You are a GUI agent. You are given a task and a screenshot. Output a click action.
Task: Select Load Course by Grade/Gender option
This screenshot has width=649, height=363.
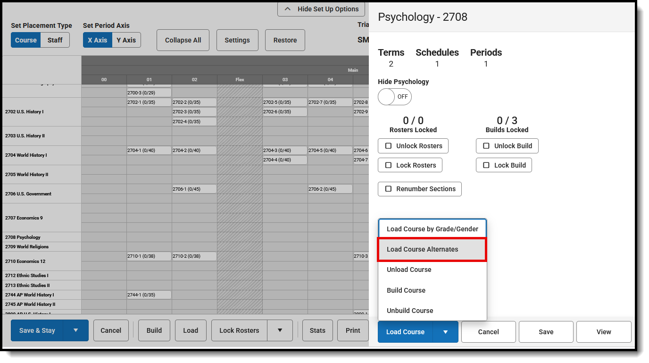click(432, 228)
